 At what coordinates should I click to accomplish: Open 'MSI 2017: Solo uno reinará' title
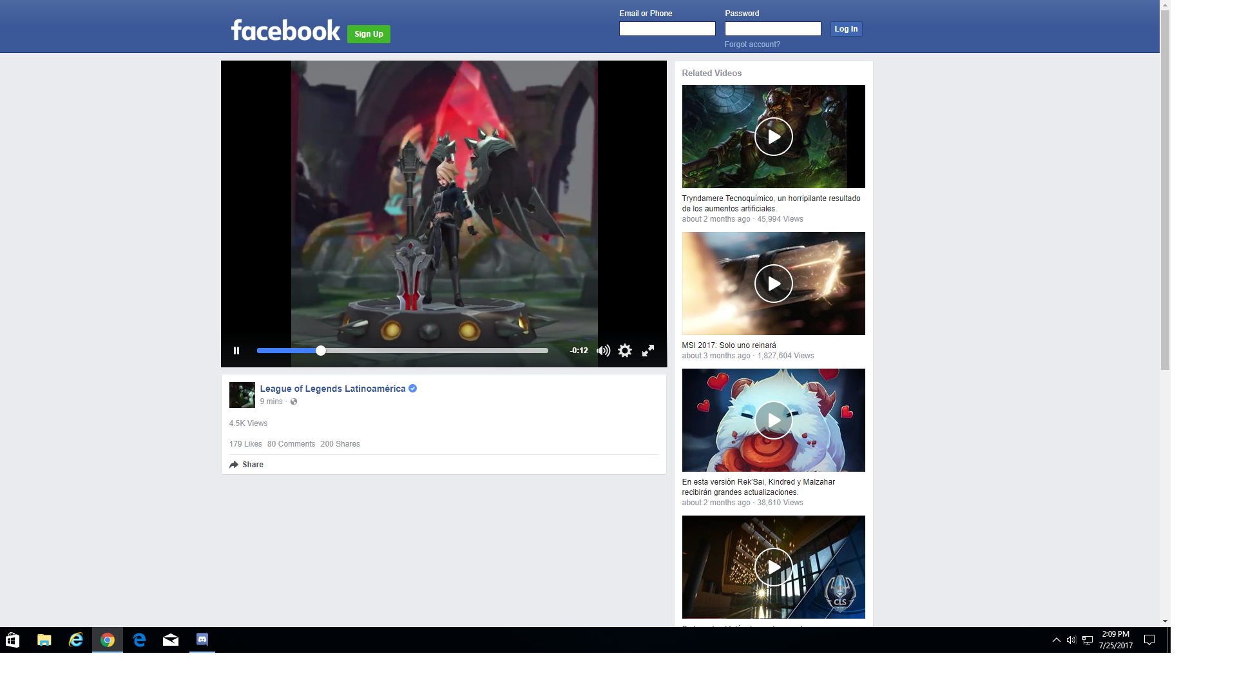coord(729,345)
